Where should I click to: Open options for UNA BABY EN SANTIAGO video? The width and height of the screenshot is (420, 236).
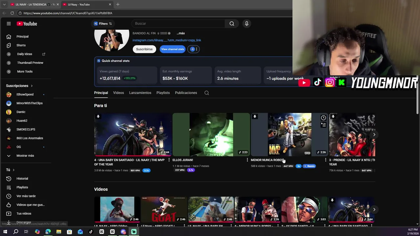click(x=169, y=160)
